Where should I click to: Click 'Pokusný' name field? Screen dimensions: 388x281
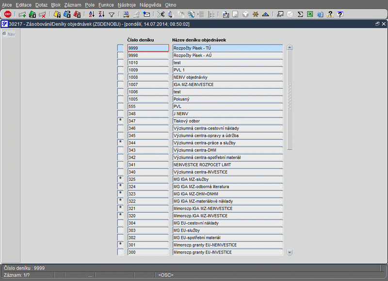pos(227,99)
